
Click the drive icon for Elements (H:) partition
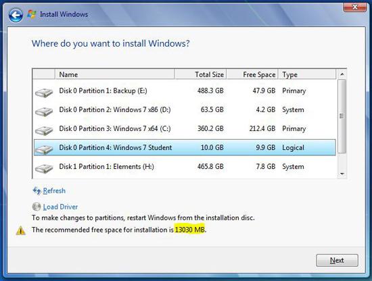pyautogui.click(x=44, y=168)
